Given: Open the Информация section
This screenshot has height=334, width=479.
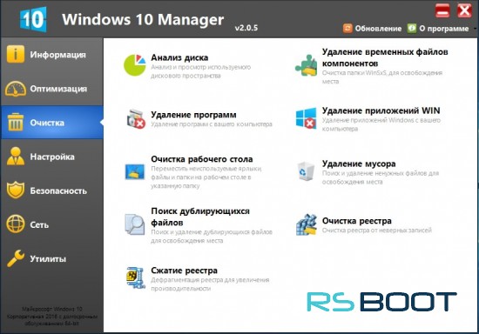Looking at the screenshot, I should (52, 55).
